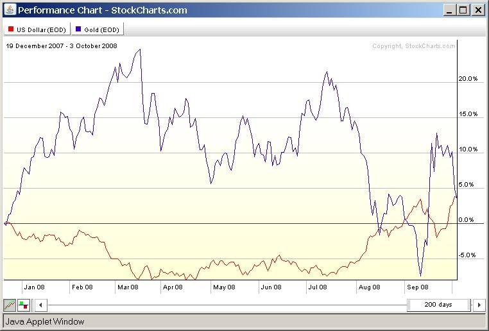Click the 200 days slider handle

pyautogui.click(x=439, y=305)
